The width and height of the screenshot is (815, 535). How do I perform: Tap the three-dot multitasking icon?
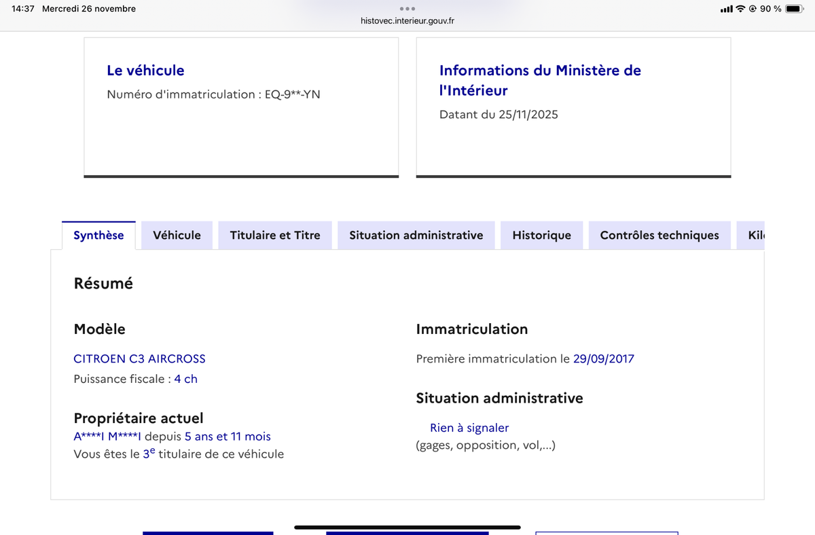407,9
